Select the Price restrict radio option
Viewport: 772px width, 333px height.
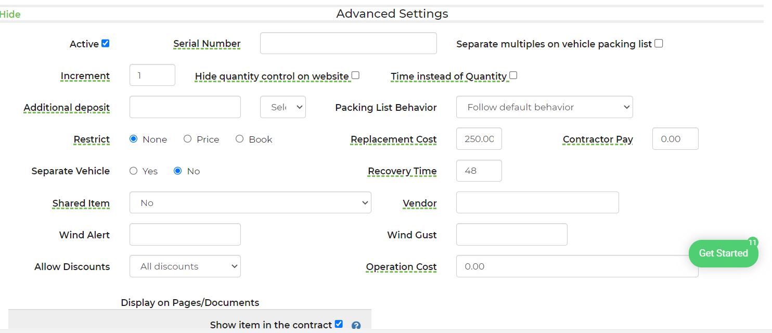coord(188,139)
